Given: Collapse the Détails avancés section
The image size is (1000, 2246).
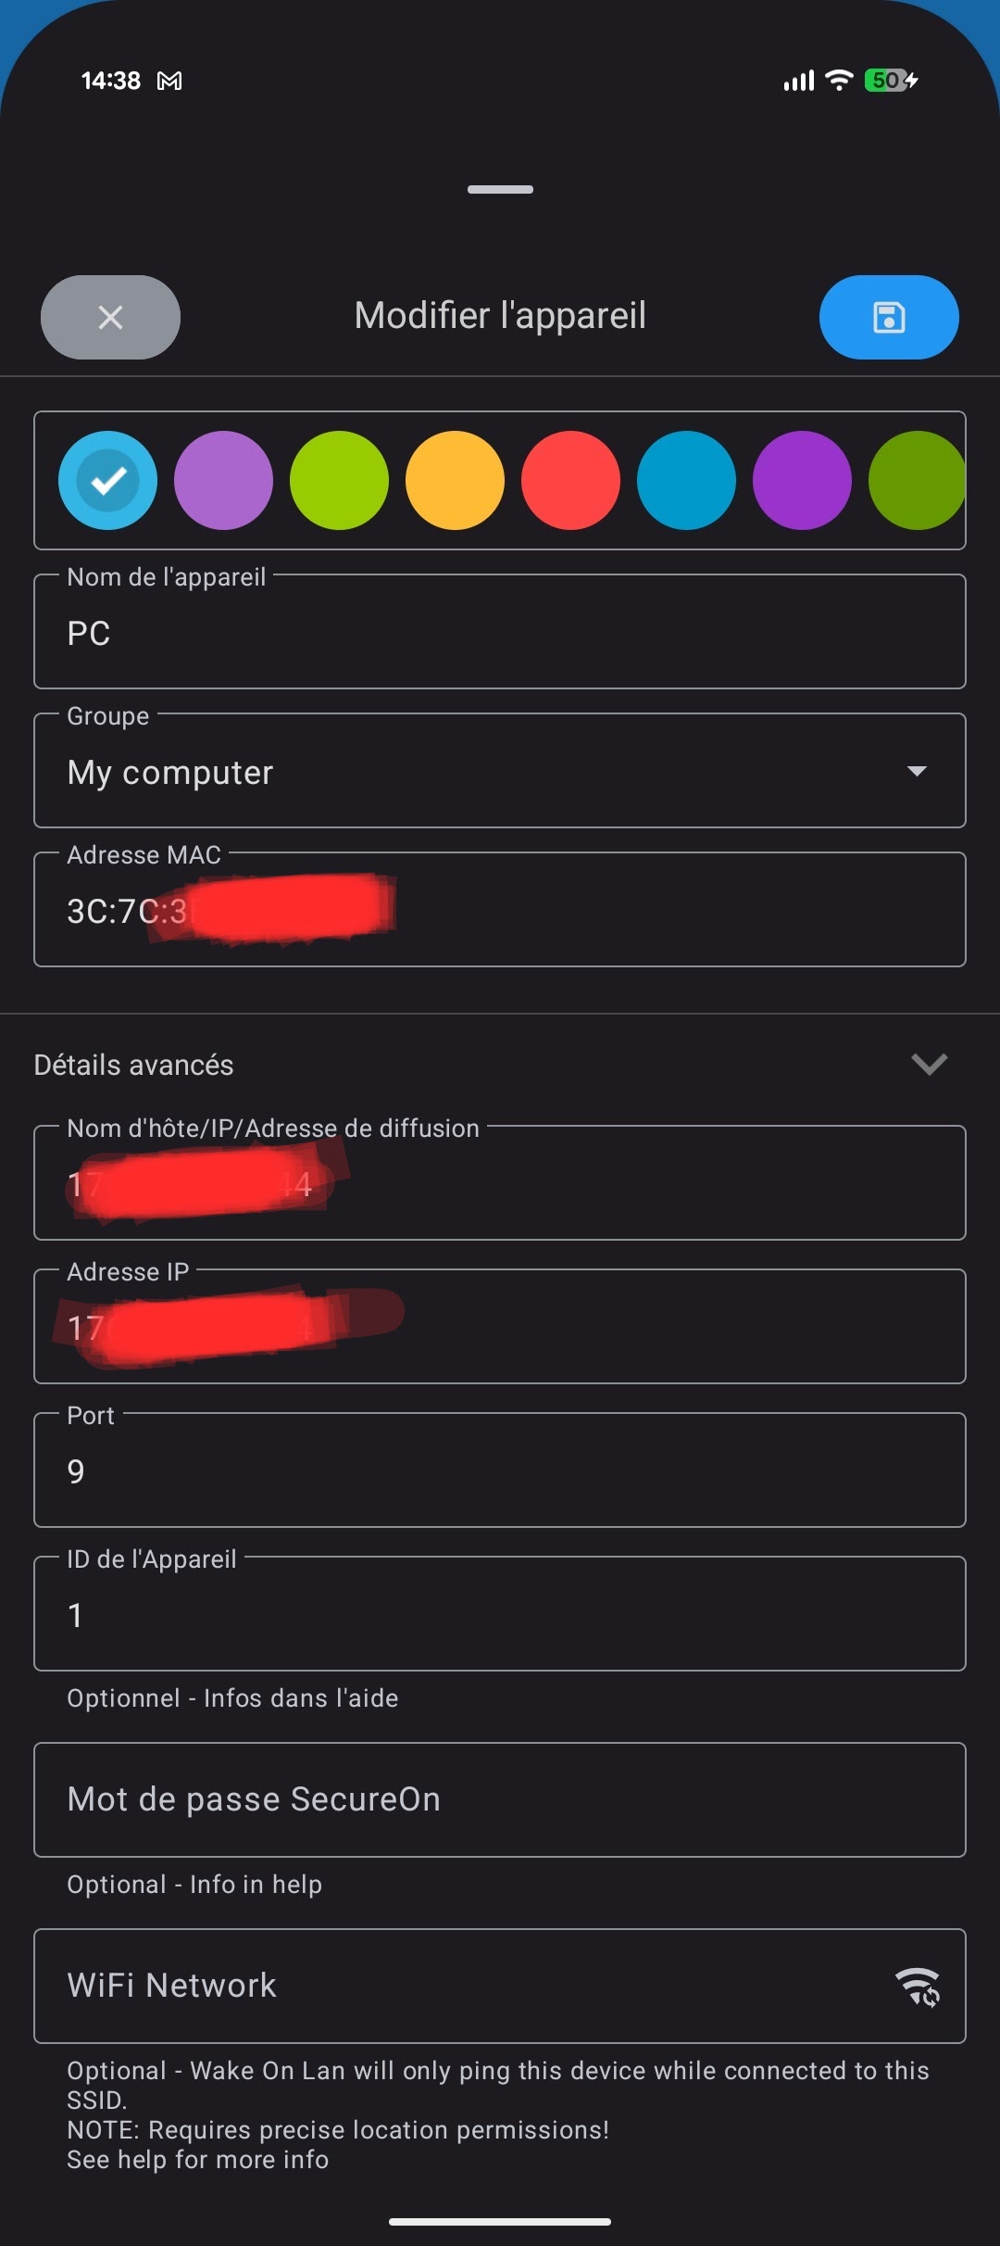Looking at the screenshot, I should pyautogui.click(x=929, y=1064).
